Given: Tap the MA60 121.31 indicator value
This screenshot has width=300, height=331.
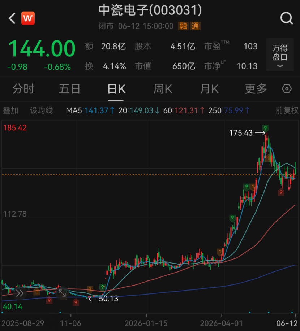Looking at the screenshot, I should (184, 110).
